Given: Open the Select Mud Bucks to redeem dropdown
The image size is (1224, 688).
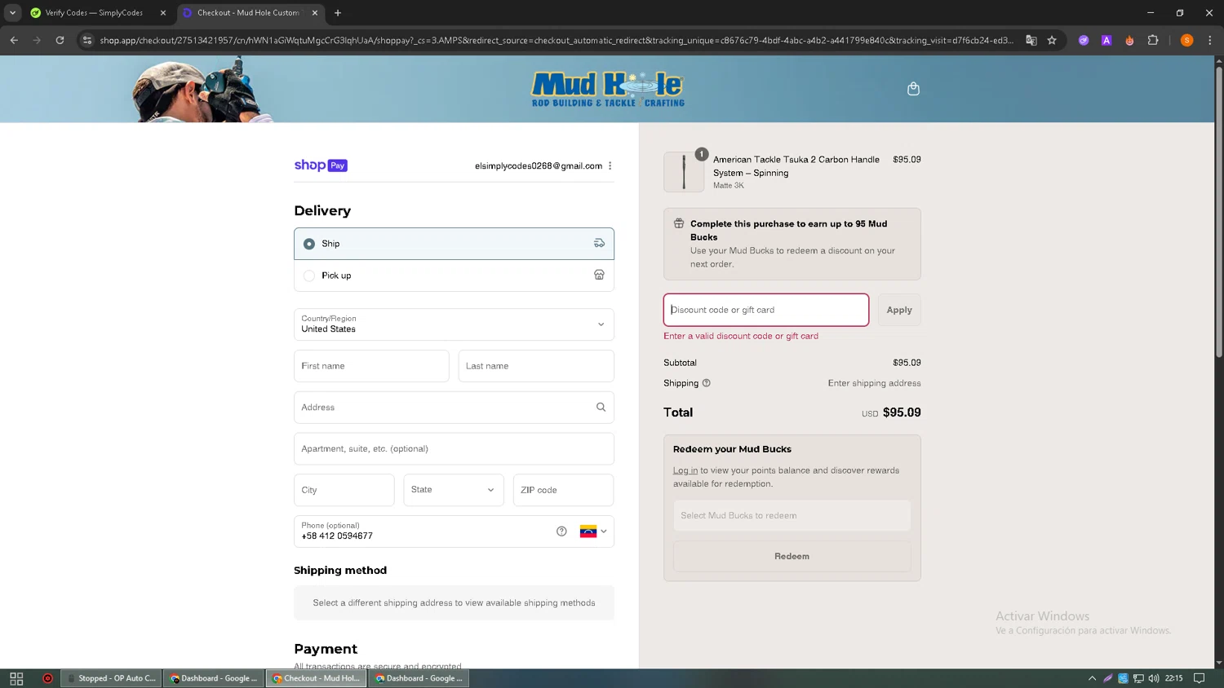Looking at the screenshot, I should 792,515.
